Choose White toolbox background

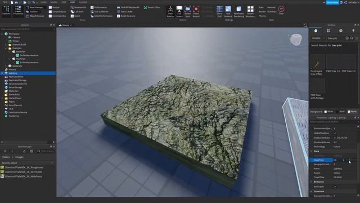pos(329,112)
